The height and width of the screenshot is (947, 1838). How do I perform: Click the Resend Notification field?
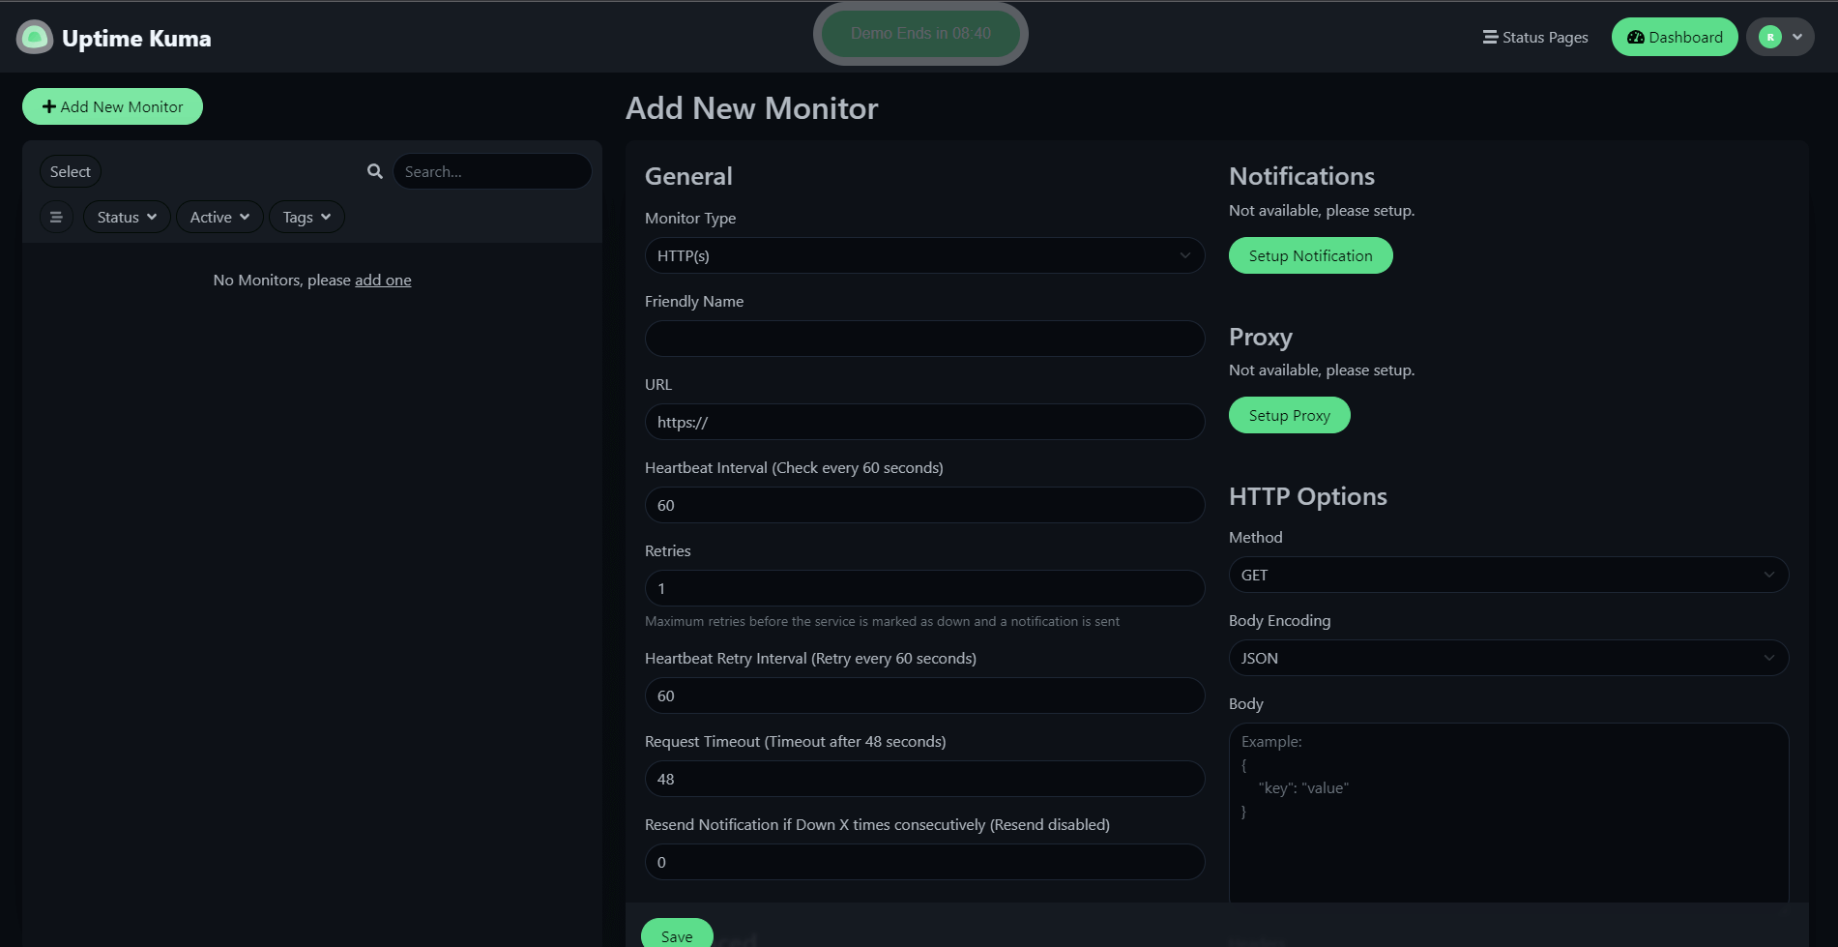click(924, 862)
